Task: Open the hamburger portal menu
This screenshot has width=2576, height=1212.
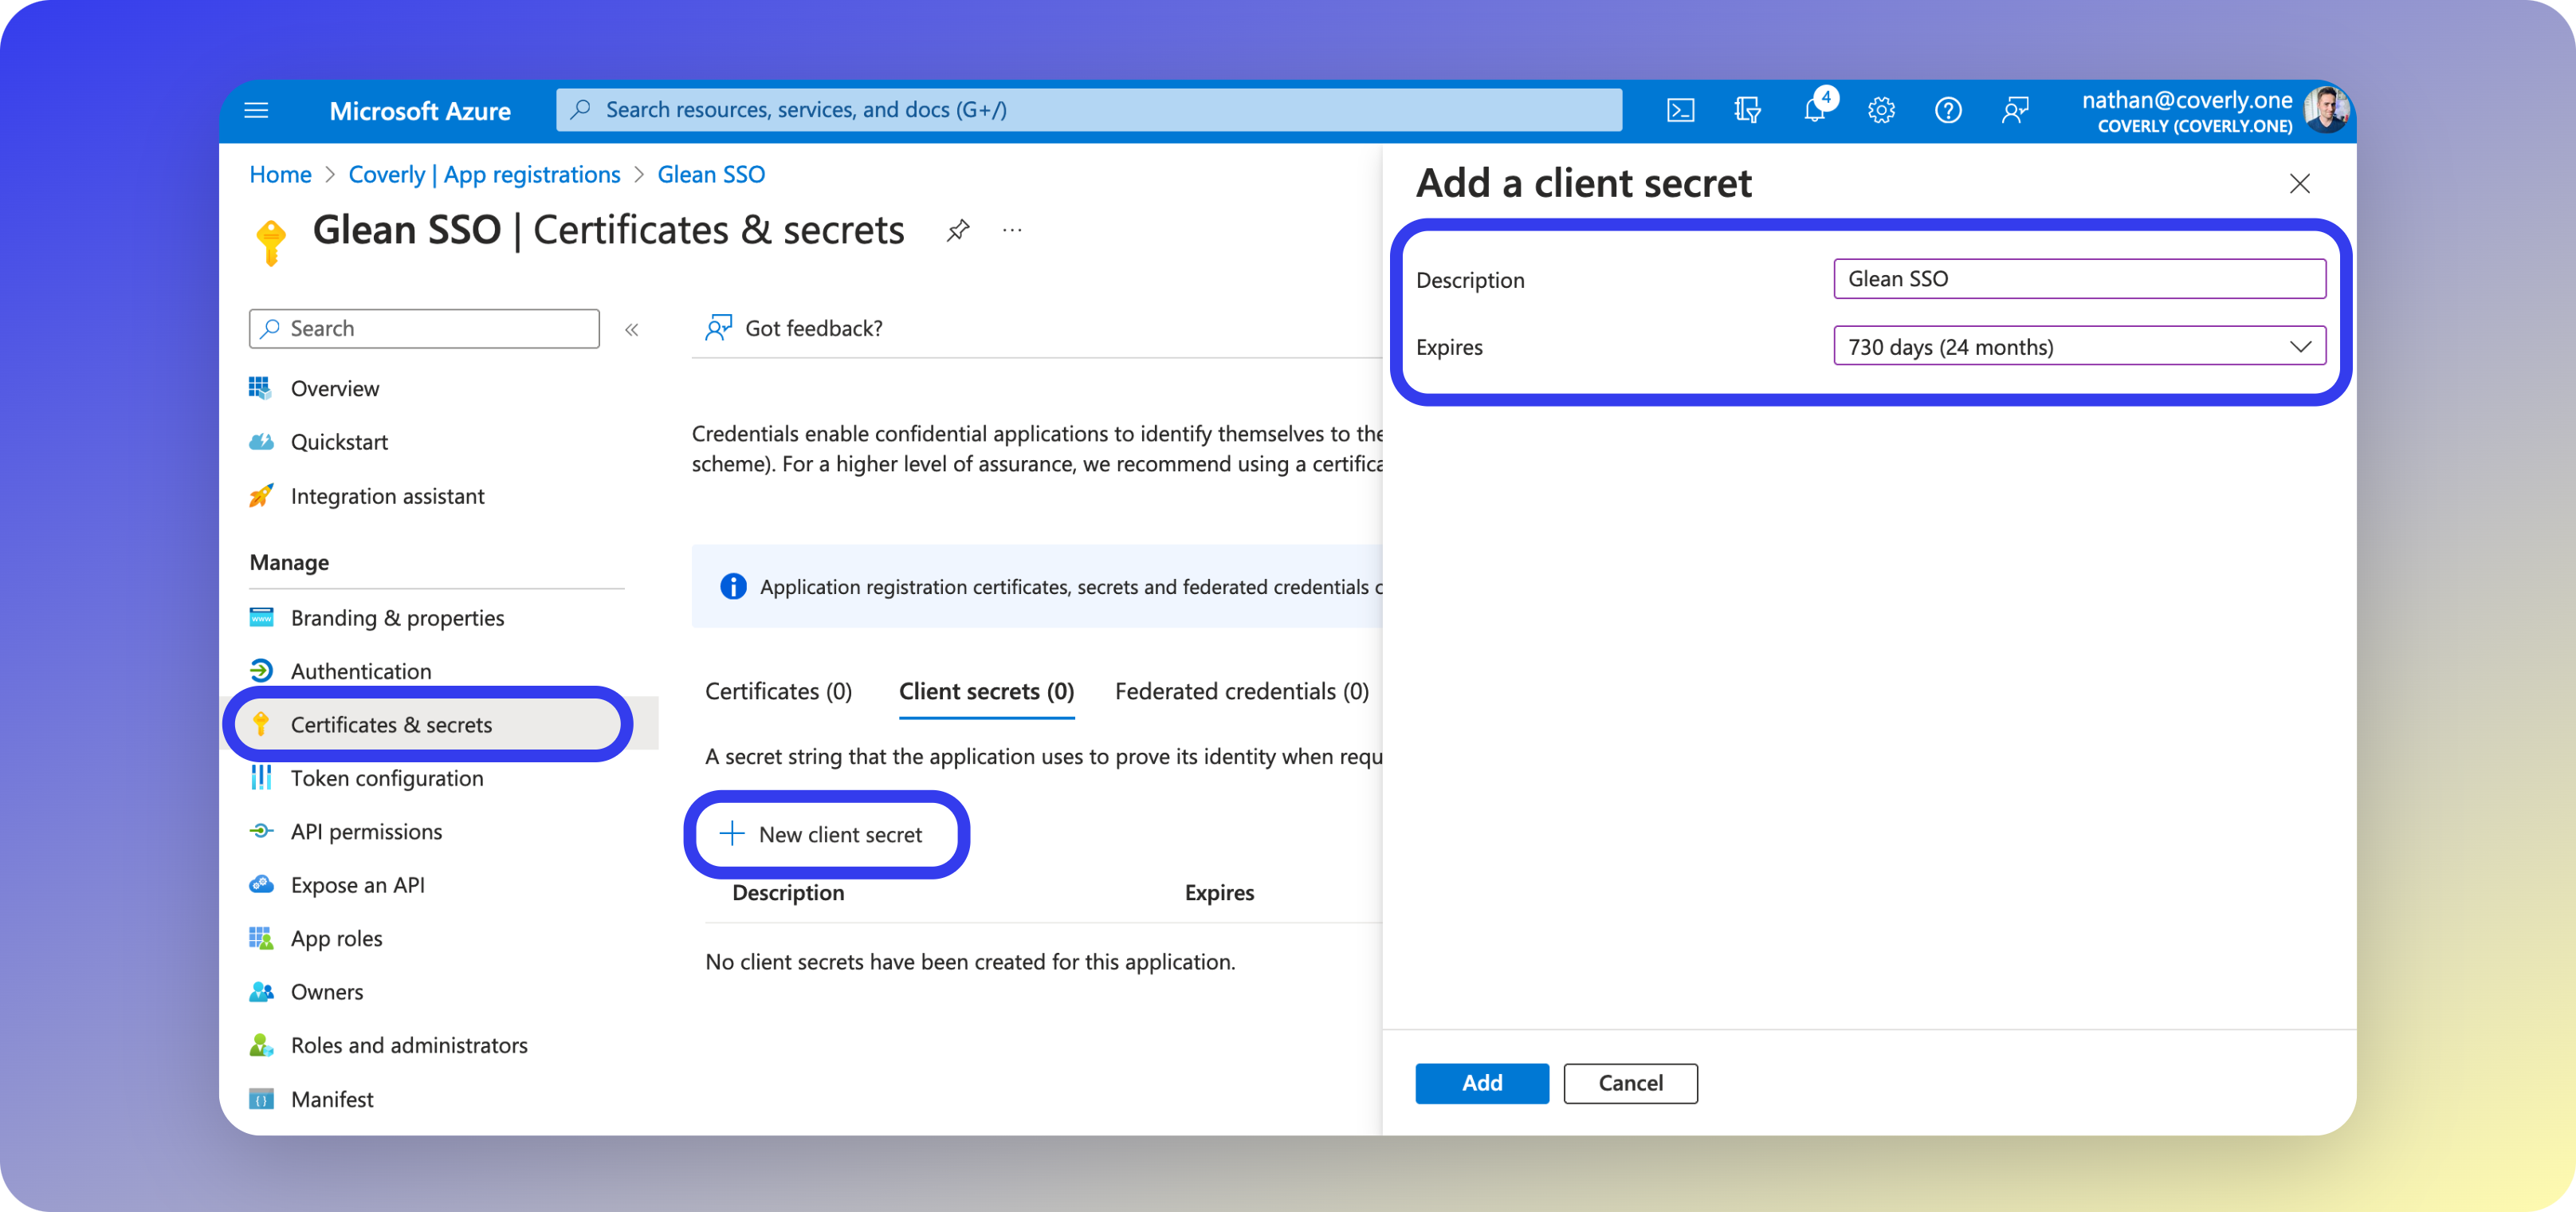Action: [257, 110]
